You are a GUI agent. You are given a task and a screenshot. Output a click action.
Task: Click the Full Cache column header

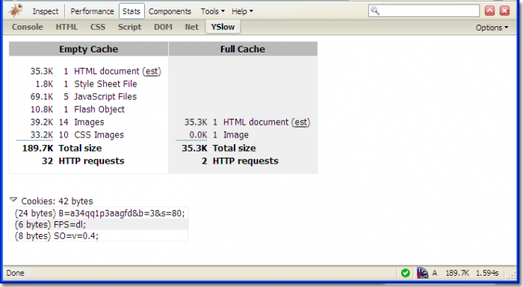pos(243,49)
